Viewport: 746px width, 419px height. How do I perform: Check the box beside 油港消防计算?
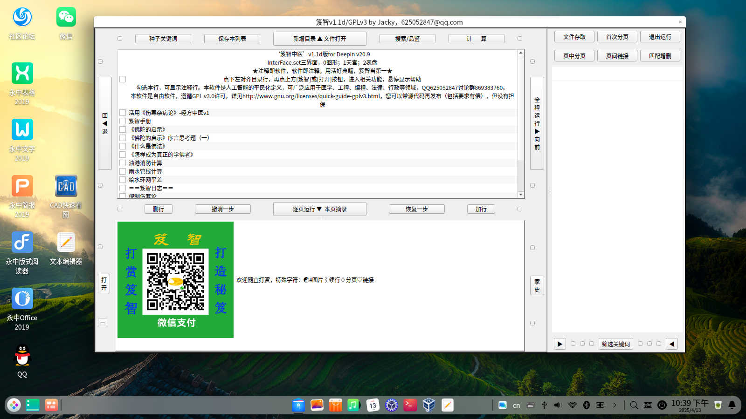[123, 163]
